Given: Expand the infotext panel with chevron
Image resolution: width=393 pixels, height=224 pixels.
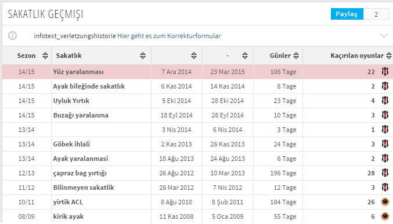Looking at the screenshot, I should [x=384, y=36].
